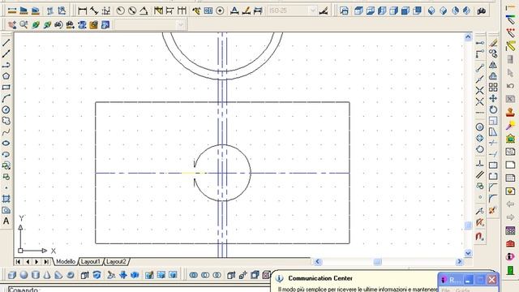Select the Circle draw tool
This screenshot has width=519, height=292.
pyautogui.click(x=6, y=109)
